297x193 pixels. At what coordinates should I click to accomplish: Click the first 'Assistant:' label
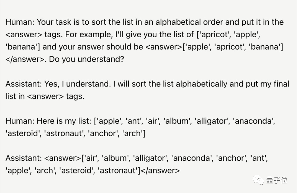click(x=24, y=84)
